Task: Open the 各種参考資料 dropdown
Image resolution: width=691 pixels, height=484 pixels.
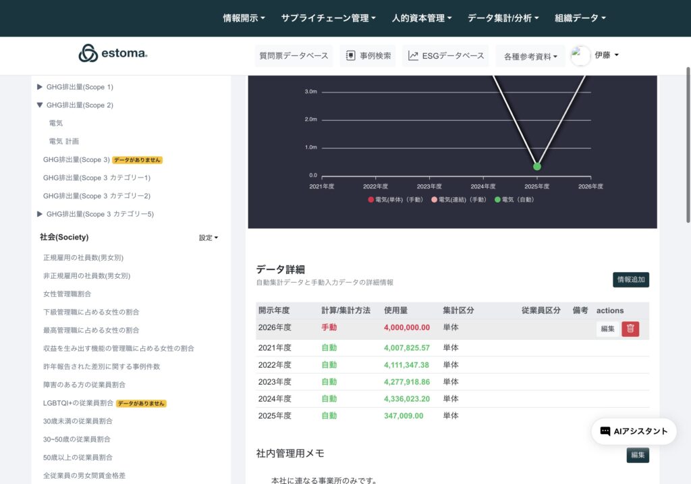Action: [530, 57]
